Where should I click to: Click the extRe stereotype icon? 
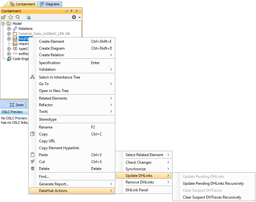pyautogui.click(x=15, y=54)
